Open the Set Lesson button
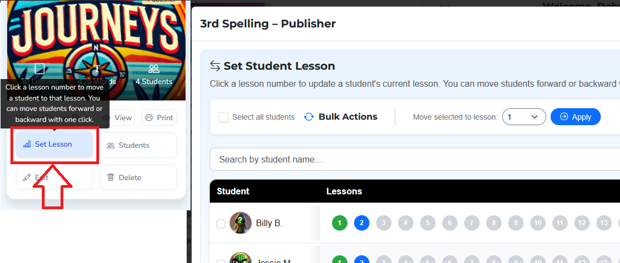This screenshot has width=620, height=263. click(55, 144)
